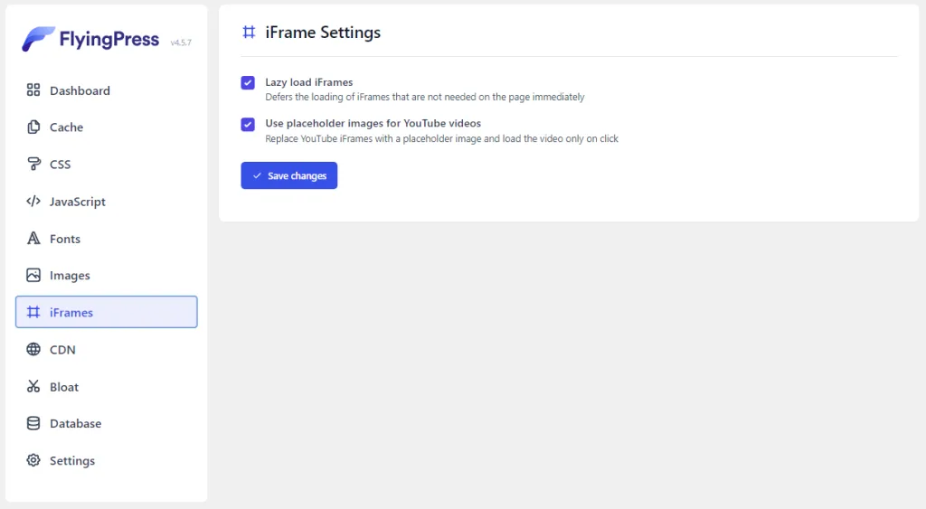926x509 pixels.
Task: Click the Bloat scissors icon
Action: [x=33, y=387]
